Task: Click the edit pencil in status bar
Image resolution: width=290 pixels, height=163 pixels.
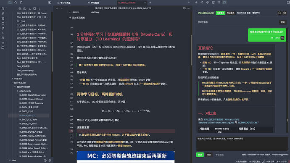Action: pos(264,161)
